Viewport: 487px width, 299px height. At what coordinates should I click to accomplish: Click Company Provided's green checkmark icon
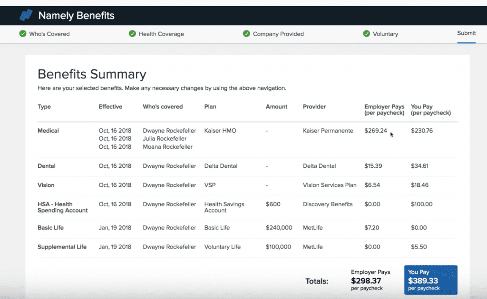coord(246,34)
